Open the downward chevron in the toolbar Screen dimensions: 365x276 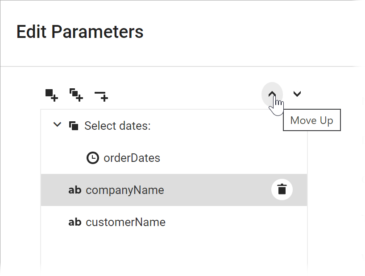[x=297, y=94]
